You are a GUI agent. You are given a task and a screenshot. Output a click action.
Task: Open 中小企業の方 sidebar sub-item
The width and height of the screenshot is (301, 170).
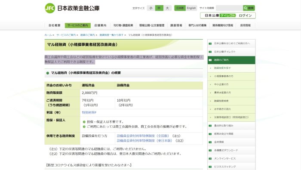pos(231,84)
